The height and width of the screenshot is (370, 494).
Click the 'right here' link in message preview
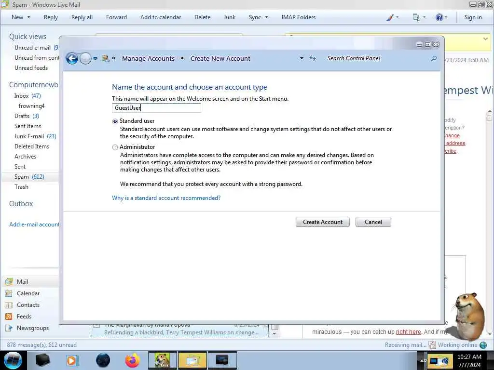click(x=408, y=332)
